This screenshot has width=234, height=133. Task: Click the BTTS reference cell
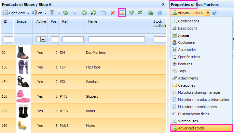(x=64, y=111)
